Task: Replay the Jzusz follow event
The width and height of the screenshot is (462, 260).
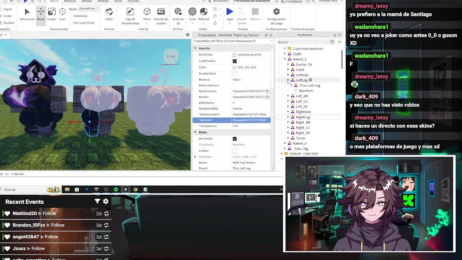Action: point(106,249)
